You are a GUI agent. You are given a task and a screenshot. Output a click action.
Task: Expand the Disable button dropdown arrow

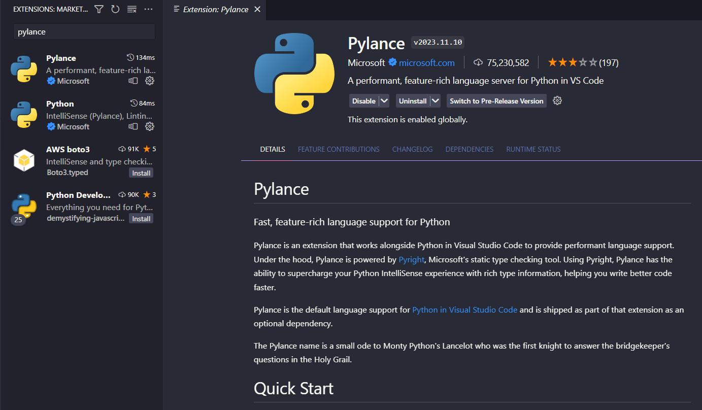pos(384,100)
